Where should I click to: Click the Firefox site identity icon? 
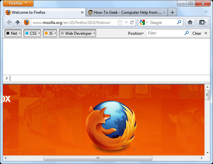pyautogui.click(x=27, y=22)
